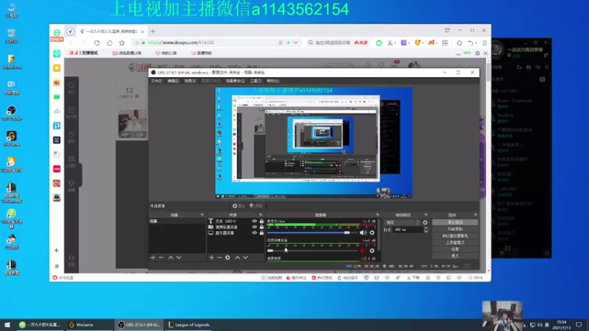Click transition duration field showing 300 ms
Image resolution: width=589 pixels, height=331 pixels.
pyautogui.click(x=407, y=229)
